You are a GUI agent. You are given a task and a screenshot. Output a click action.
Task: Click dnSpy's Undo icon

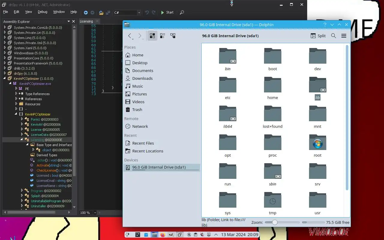[147, 13]
